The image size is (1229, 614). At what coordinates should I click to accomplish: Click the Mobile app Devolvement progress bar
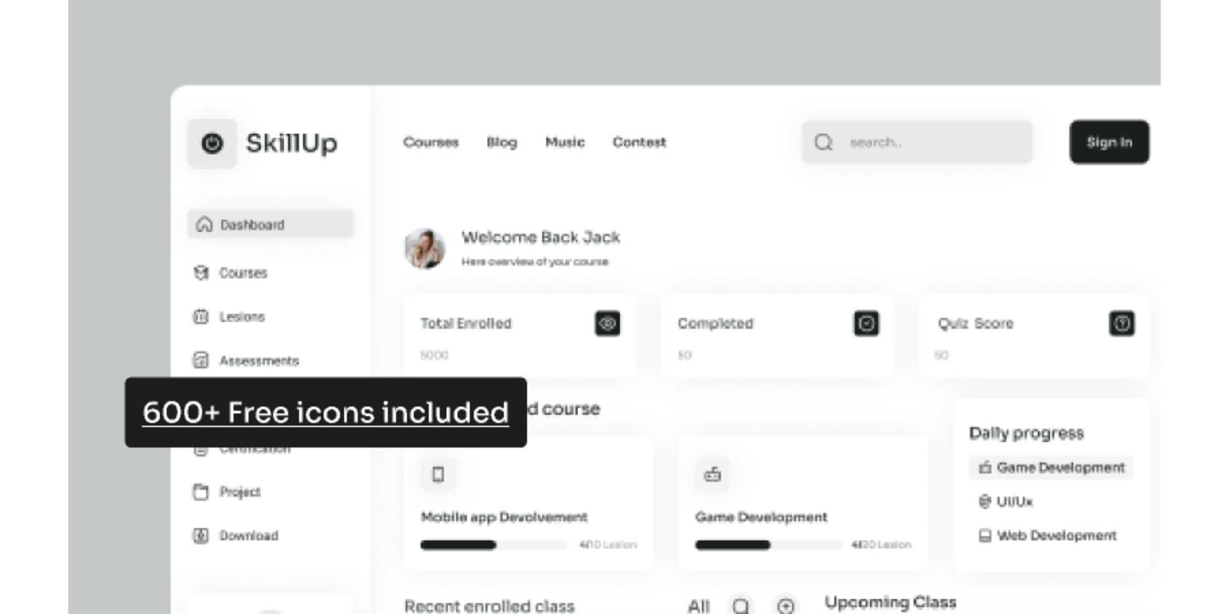point(493,544)
